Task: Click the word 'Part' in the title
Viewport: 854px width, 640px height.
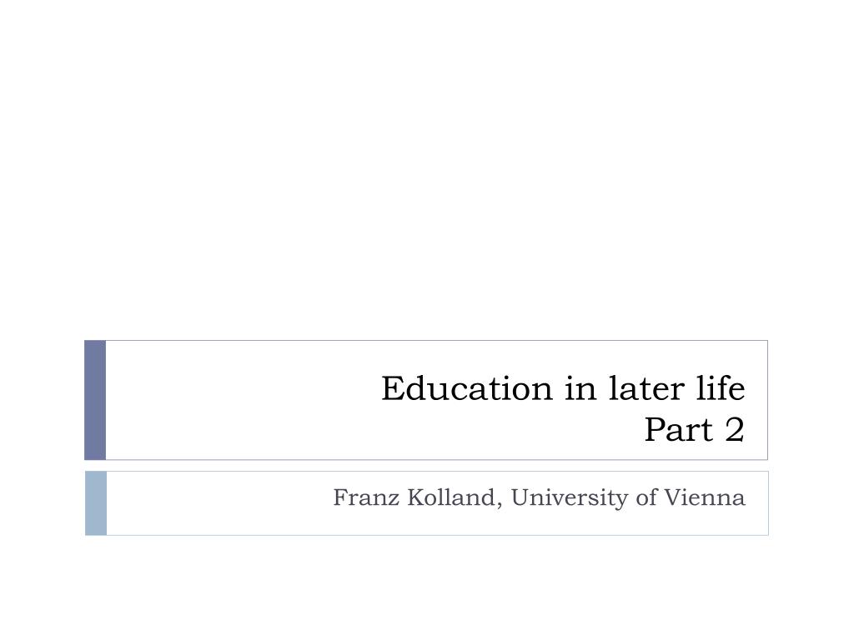Action: [679, 430]
